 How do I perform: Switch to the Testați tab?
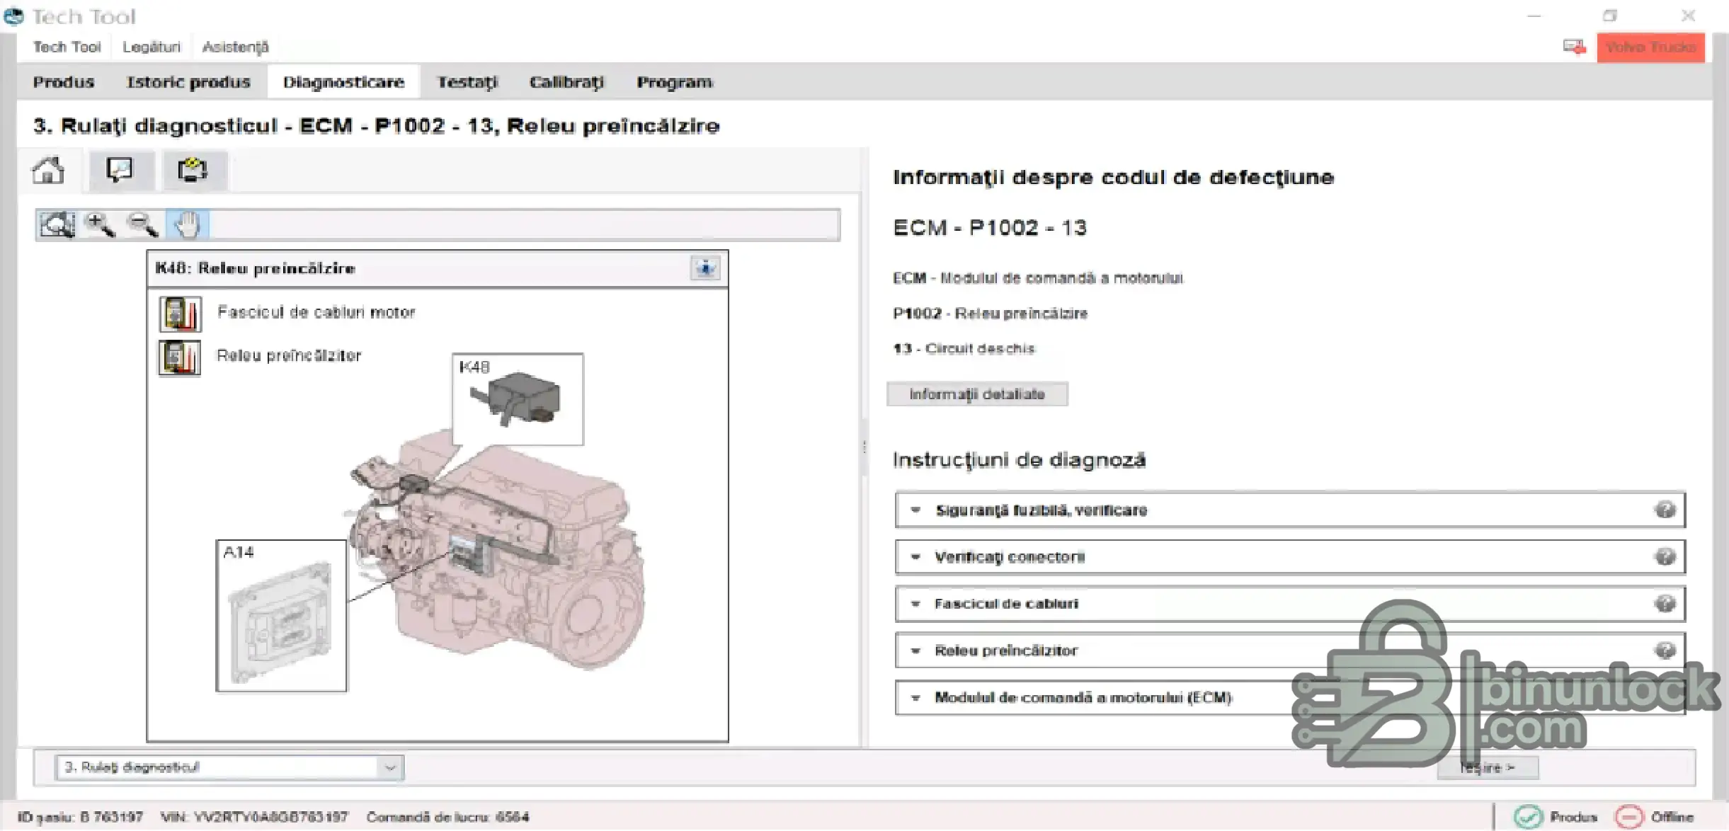tap(467, 82)
